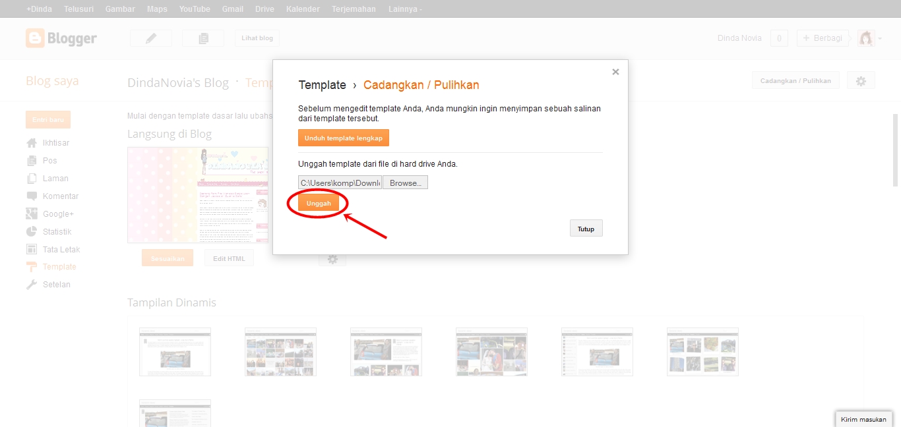
Task: Open Terjemahan in Google bar
Action: pos(354,9)
